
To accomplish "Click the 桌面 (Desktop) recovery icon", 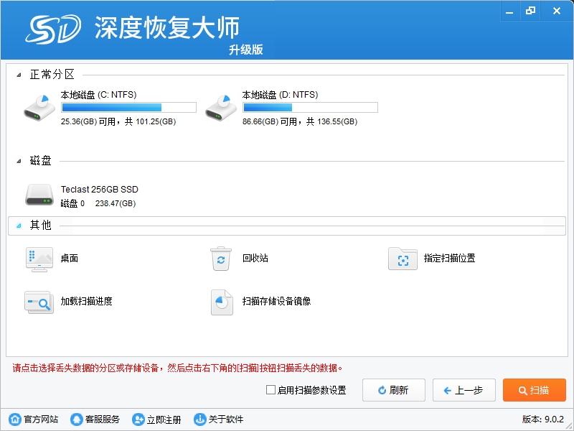I will tap(39, 259).
